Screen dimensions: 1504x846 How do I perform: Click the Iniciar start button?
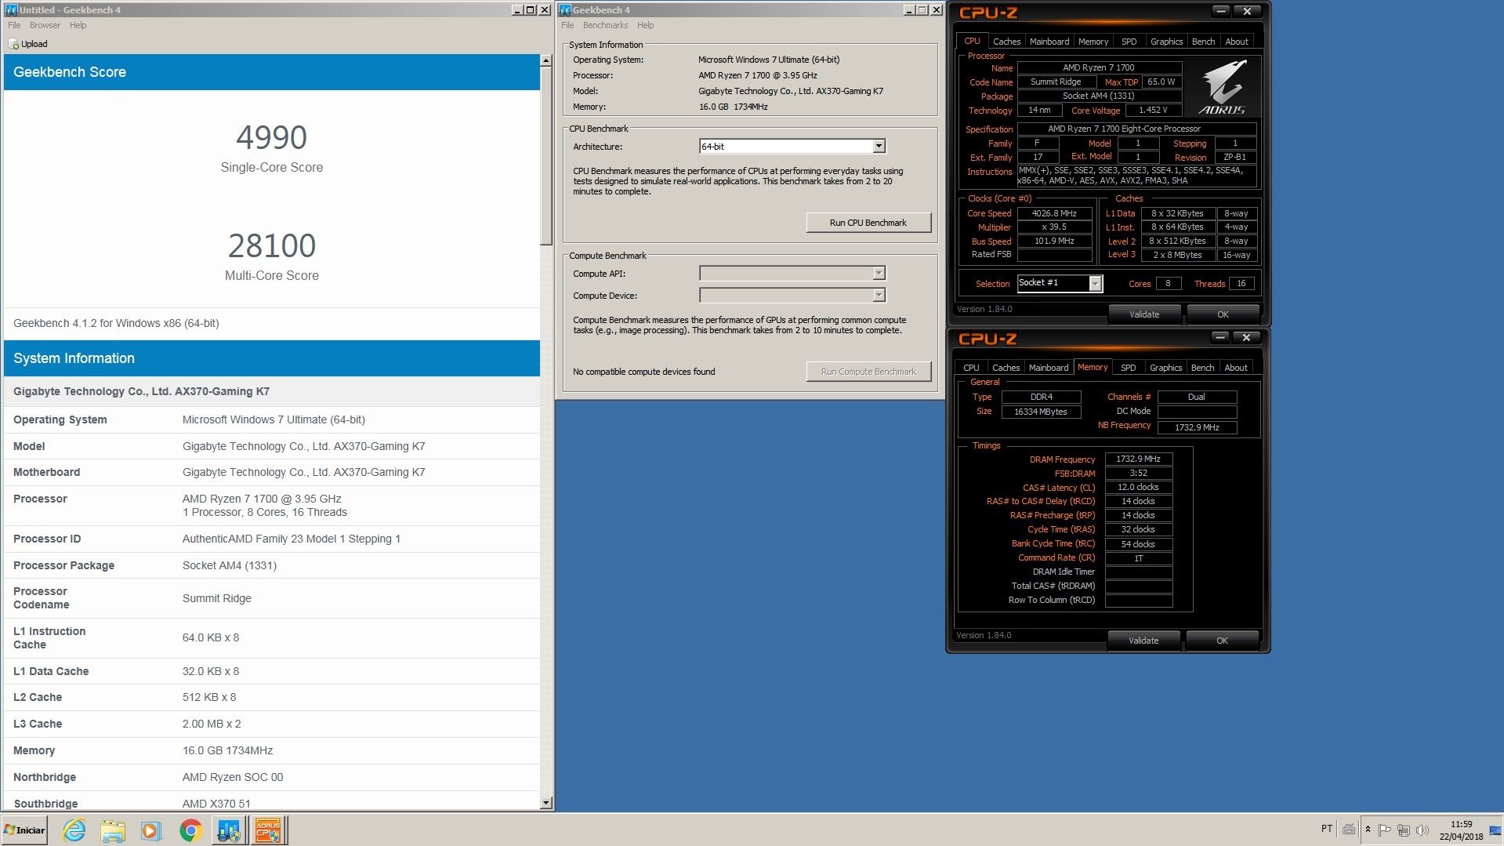point(24,830)
